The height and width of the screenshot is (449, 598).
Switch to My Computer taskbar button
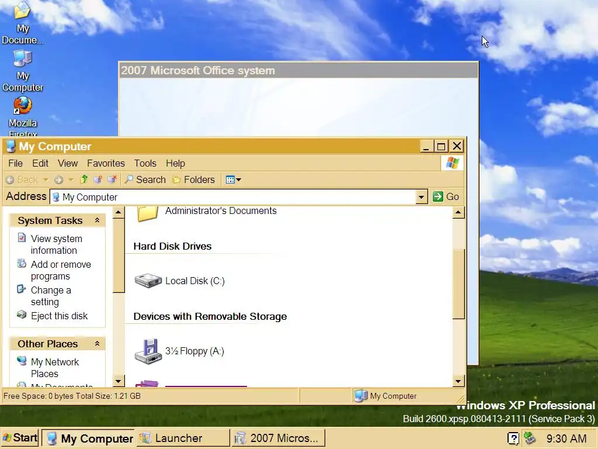(x=88, y=438)
